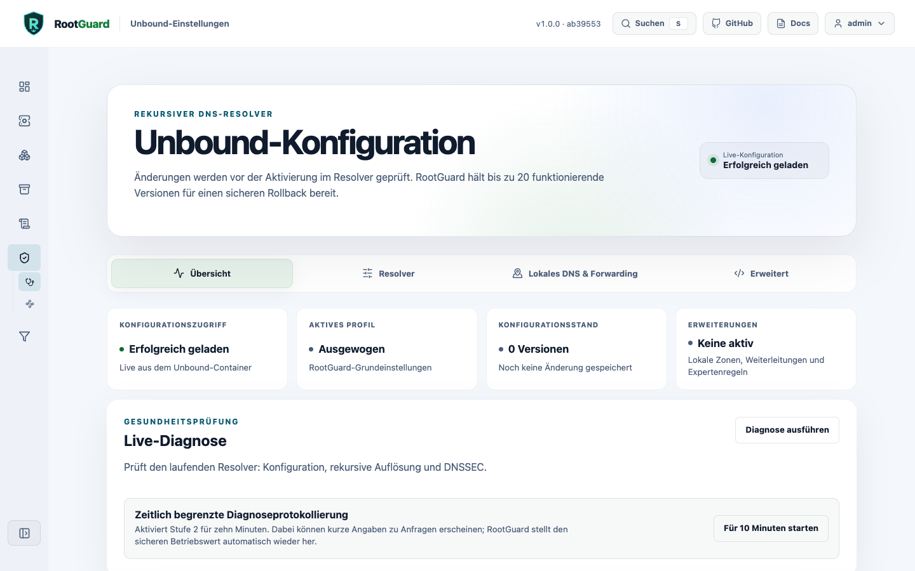Click the activity pulse icon on Übersicht
Image resolution: width=915 pixels, height=571 pixels.
pyautogui.click(x=179, y=273)
